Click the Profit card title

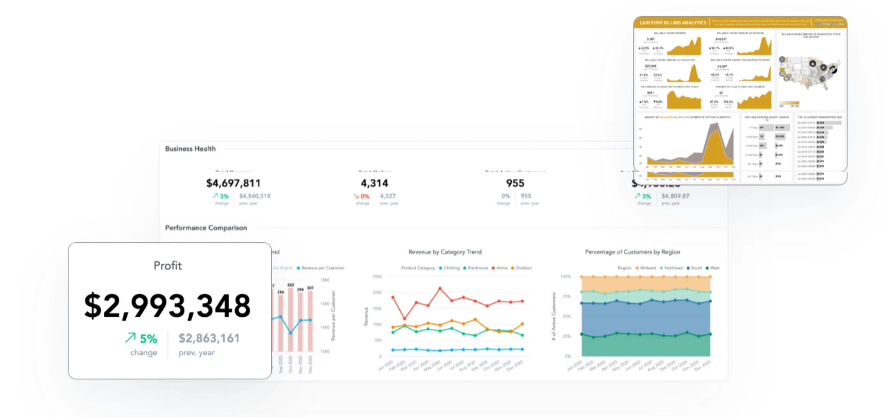[168, 266]
